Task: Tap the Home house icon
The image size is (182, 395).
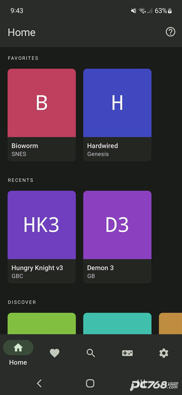Action: tap(18, 348)
